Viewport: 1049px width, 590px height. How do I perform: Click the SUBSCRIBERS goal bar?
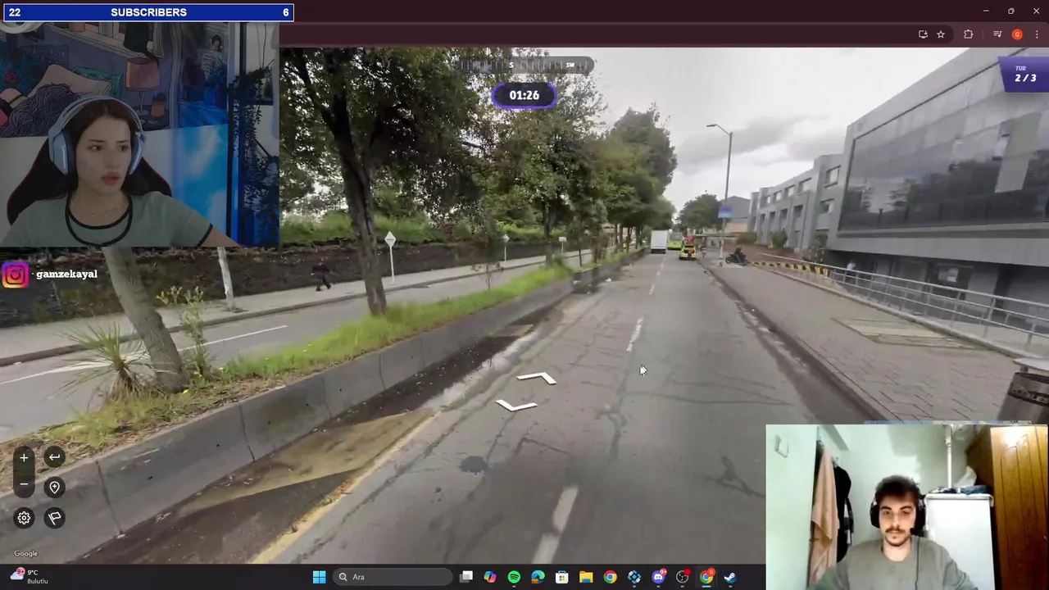pos(147,12)
